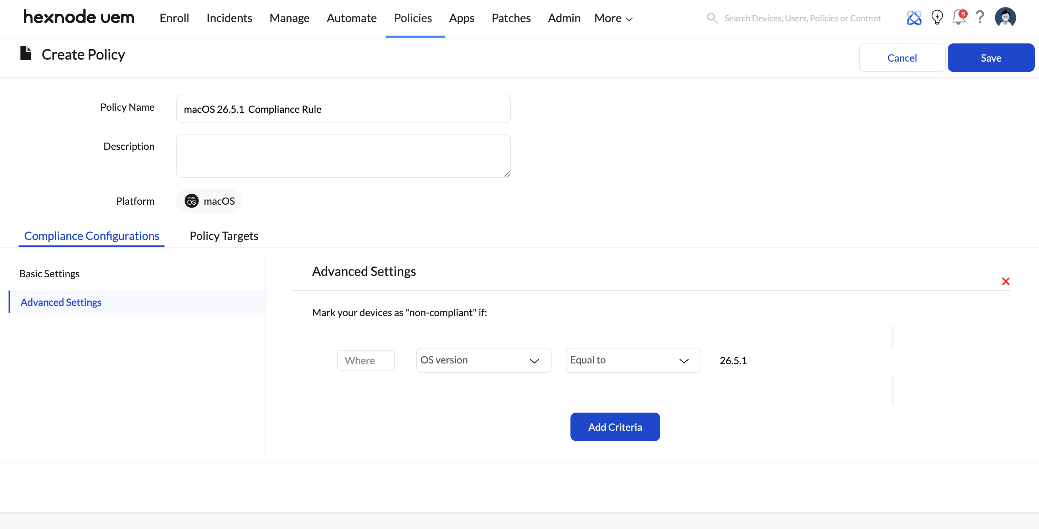
Task: Go to the Enroll menu
Action: click(x=174, y=18)
